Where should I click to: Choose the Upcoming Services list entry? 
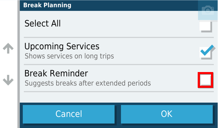tap(119, 51)
